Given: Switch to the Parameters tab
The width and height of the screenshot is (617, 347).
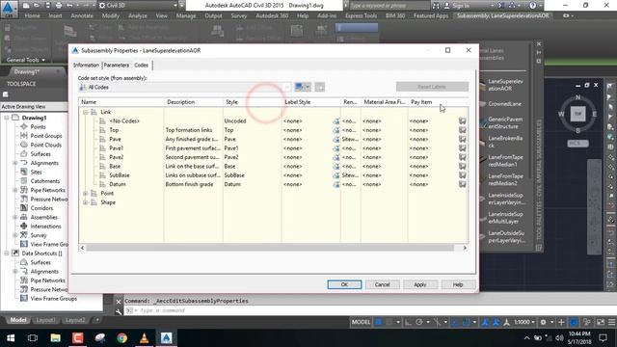Looking at the screenshot, I should tap(117, 66).
